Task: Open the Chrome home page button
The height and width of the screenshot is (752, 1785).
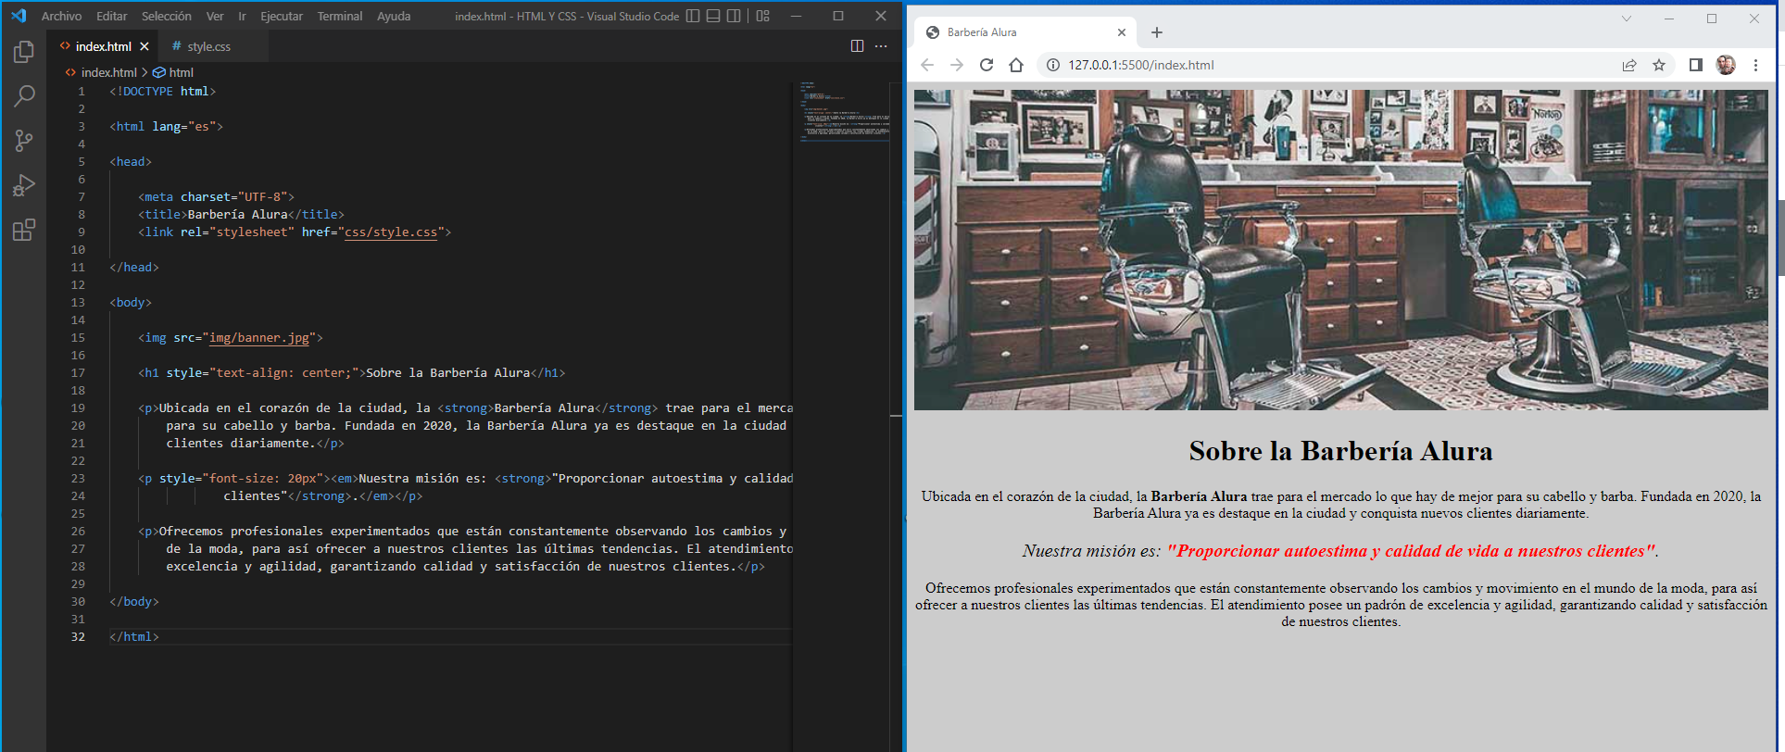Action: [x=1016, y=65]
